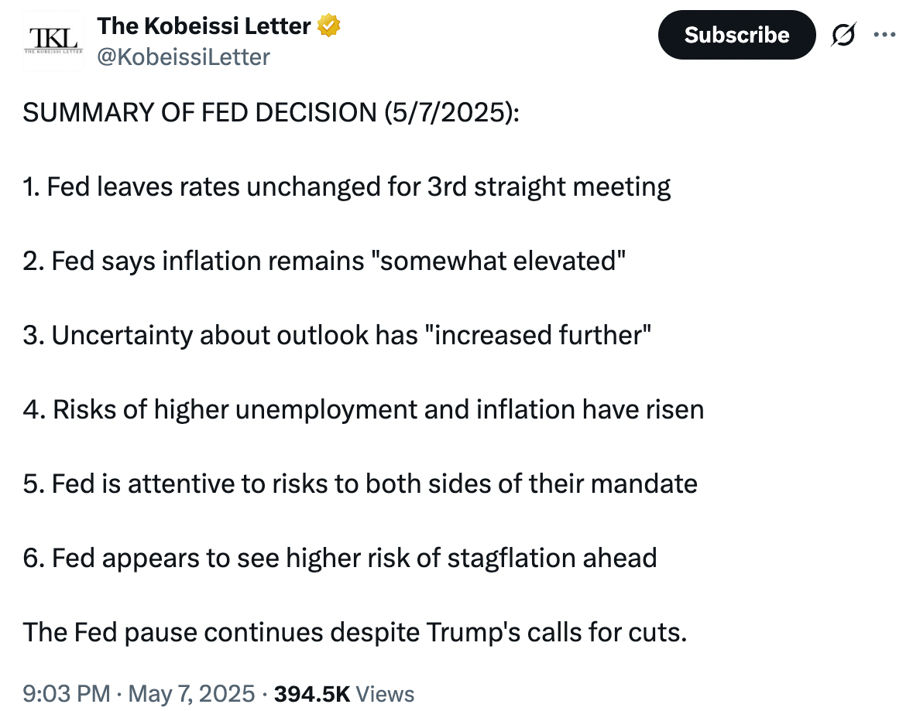Click the closing sentence about Trump's calls
This screenshot has height=711, width=913.
(x=355, y=632)
